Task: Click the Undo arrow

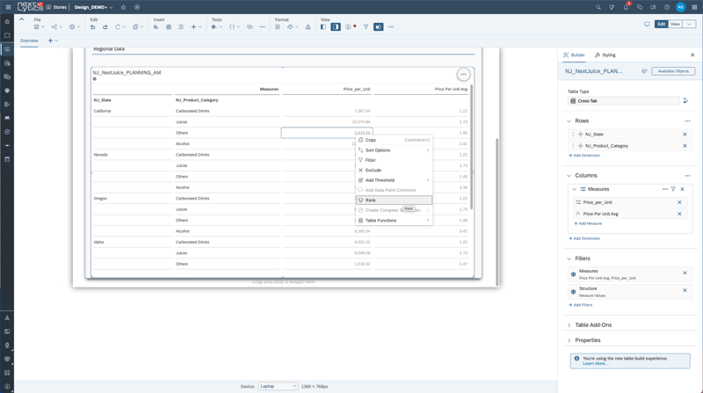Action: [x=92, y=27]
